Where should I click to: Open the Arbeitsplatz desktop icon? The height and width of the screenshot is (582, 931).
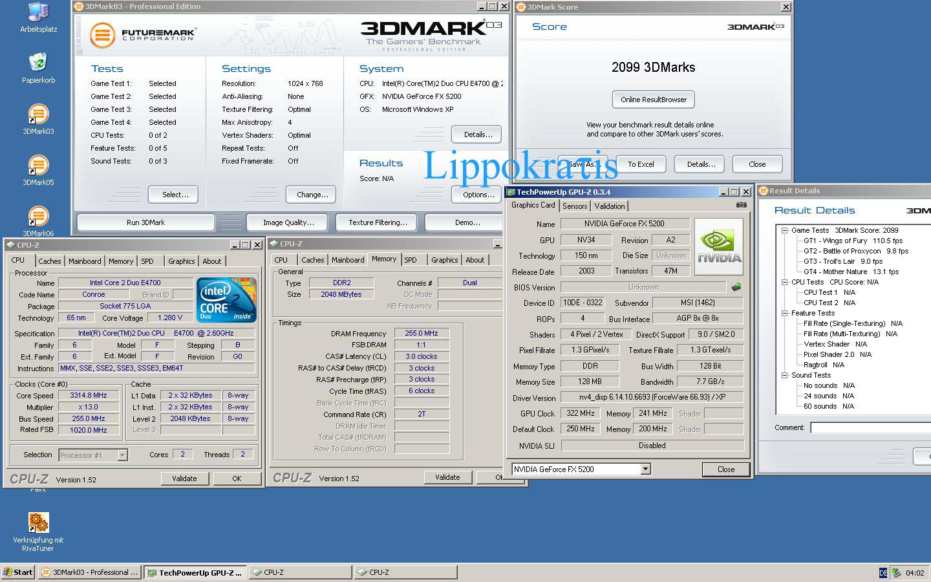click(x=38, y=17)
